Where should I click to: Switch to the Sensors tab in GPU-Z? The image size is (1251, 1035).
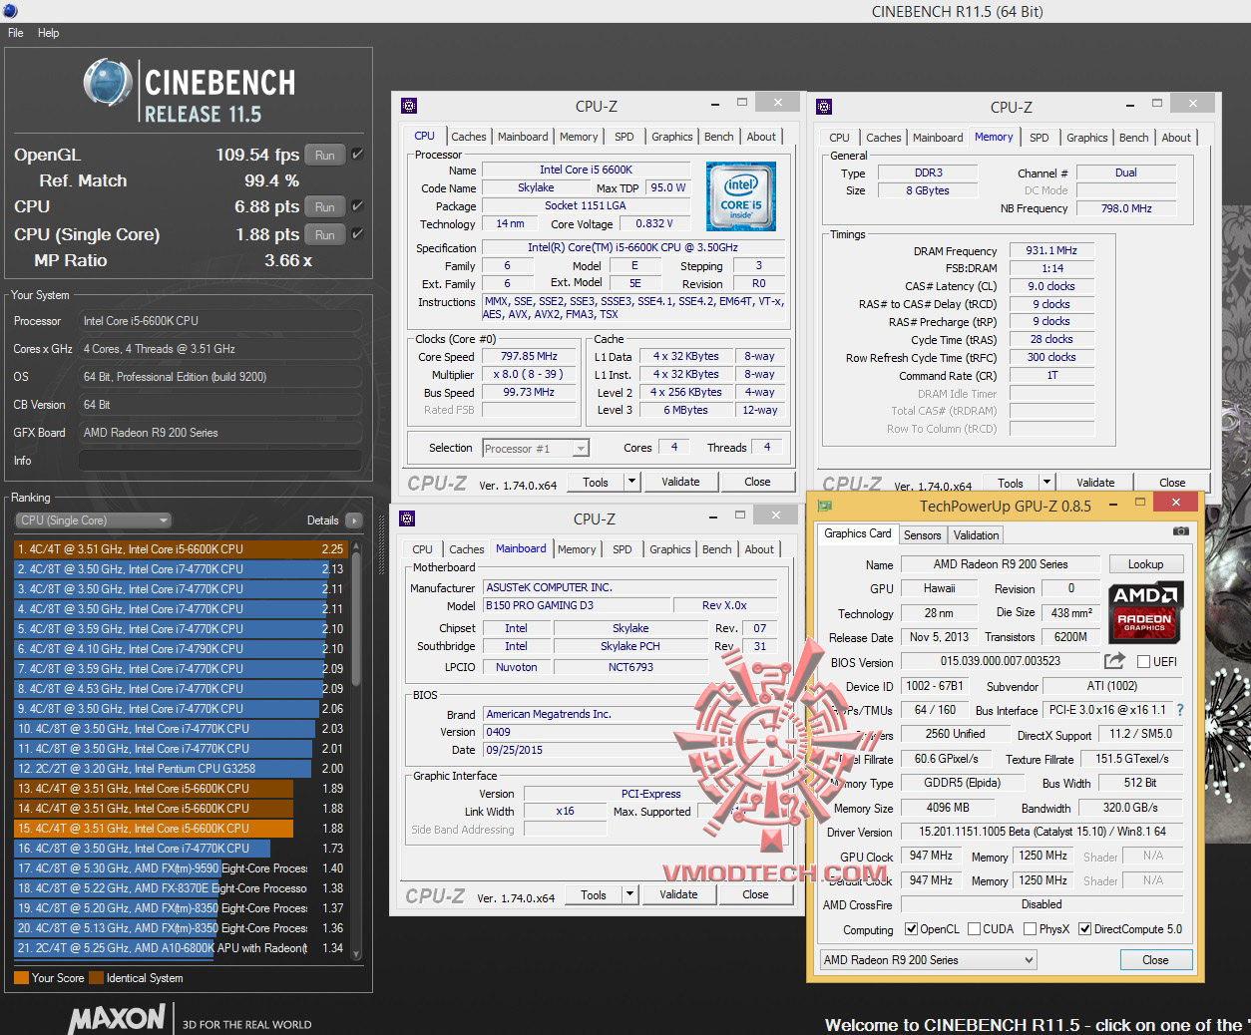[x=923, y=535]
